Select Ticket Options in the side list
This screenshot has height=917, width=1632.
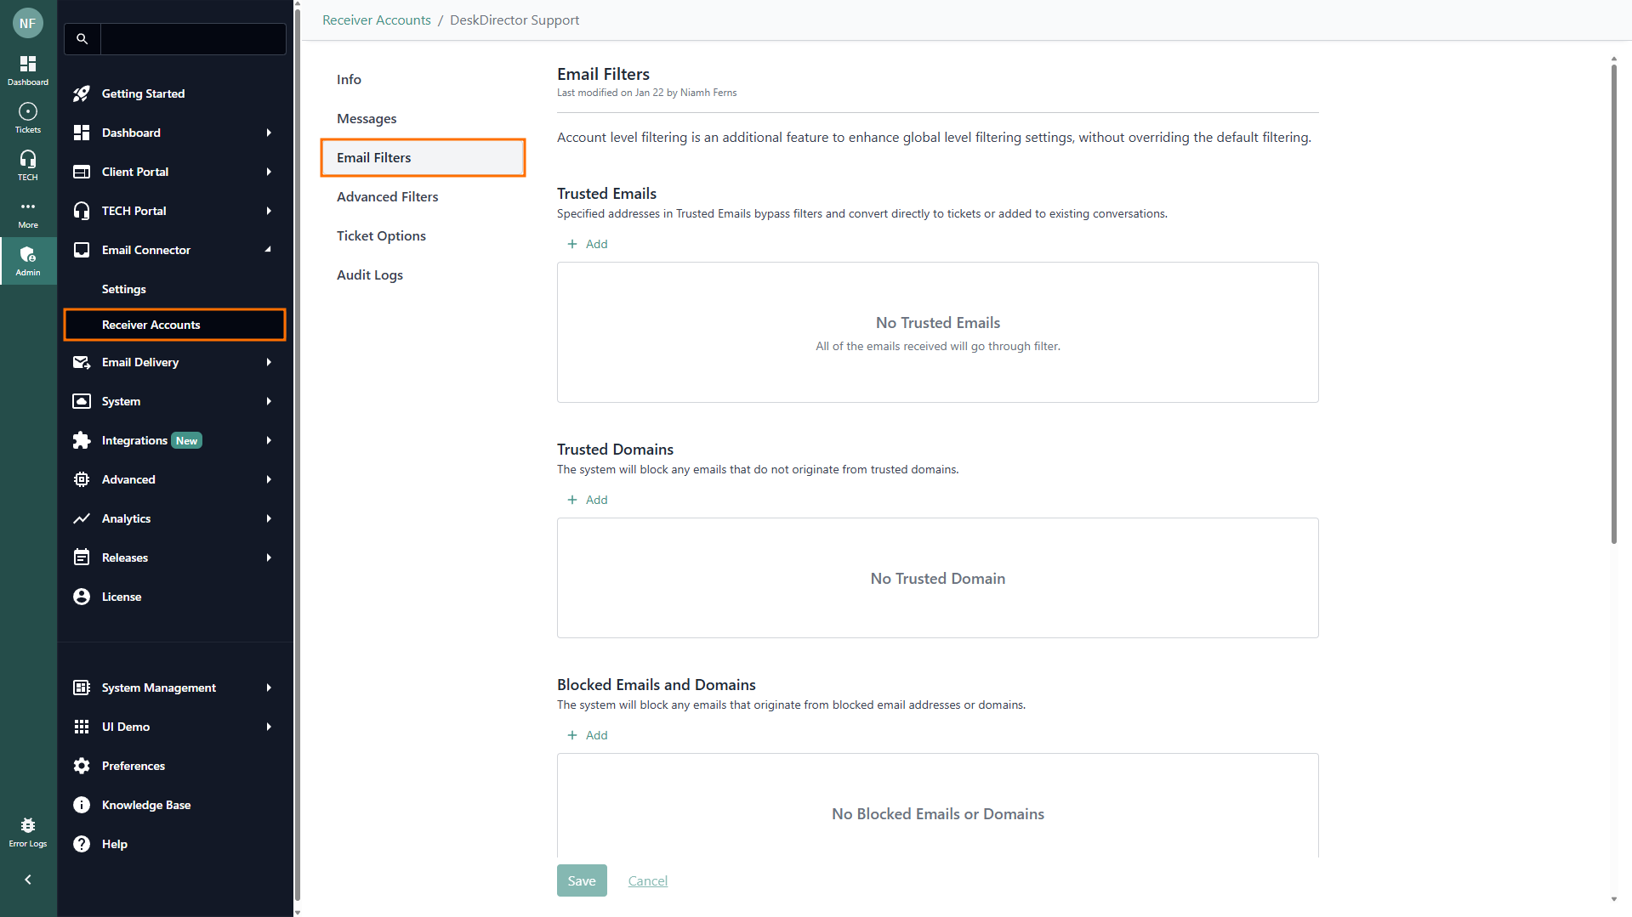point(381,235)
